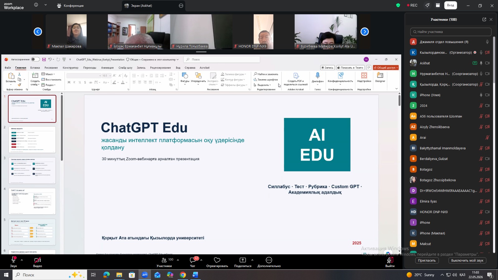Click the Диктофон microphone icon
Screen dimensions: 498x280
(x=317, y=75)
